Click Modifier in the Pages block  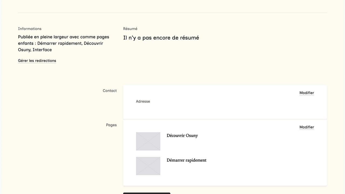(x=306, y=127)
